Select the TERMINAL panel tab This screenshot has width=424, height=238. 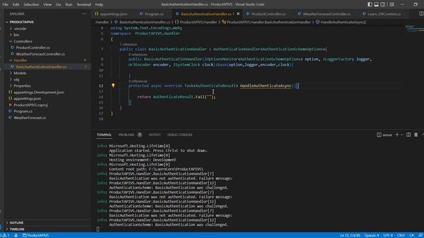(104, 135)
